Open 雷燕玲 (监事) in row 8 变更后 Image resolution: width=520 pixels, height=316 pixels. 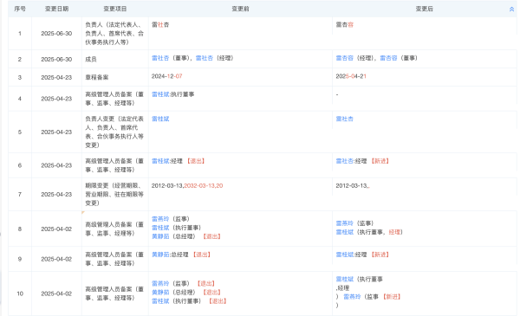point(345,223)
